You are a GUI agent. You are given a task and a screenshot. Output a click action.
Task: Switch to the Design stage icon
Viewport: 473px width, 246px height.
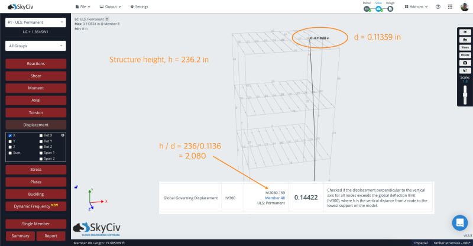click(x=390, y=8)
